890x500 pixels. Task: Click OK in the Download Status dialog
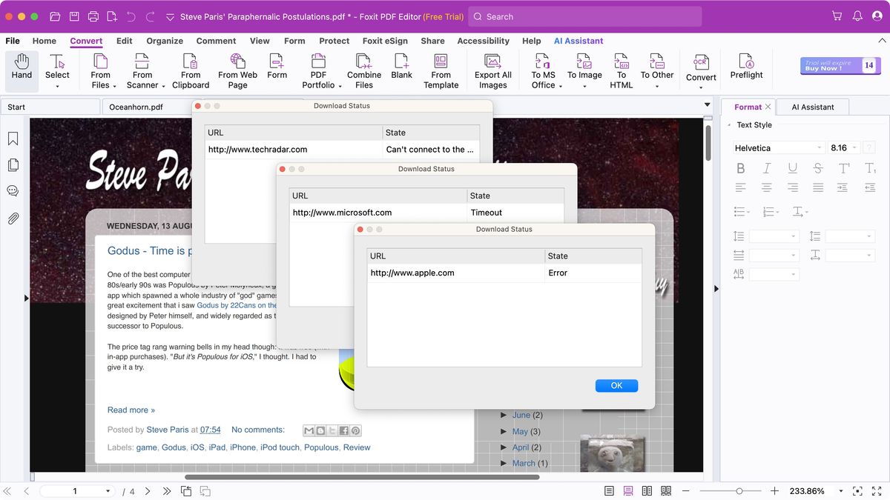click(x=616, y=385)
